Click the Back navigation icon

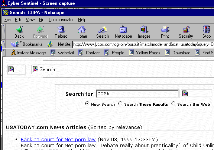tap(20, 29)
